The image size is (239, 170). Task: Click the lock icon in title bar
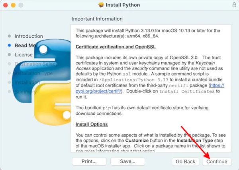tap(234, 5)
